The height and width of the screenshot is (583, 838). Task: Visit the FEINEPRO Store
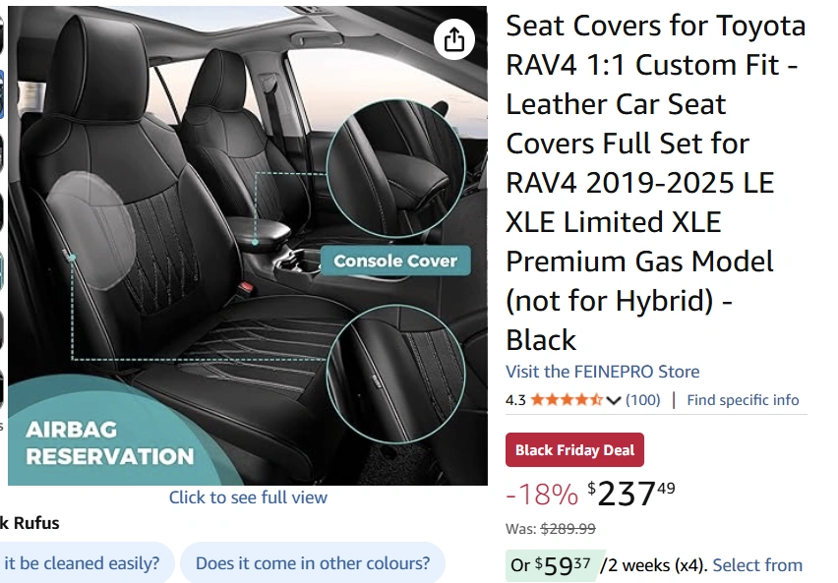click(602, 372)
